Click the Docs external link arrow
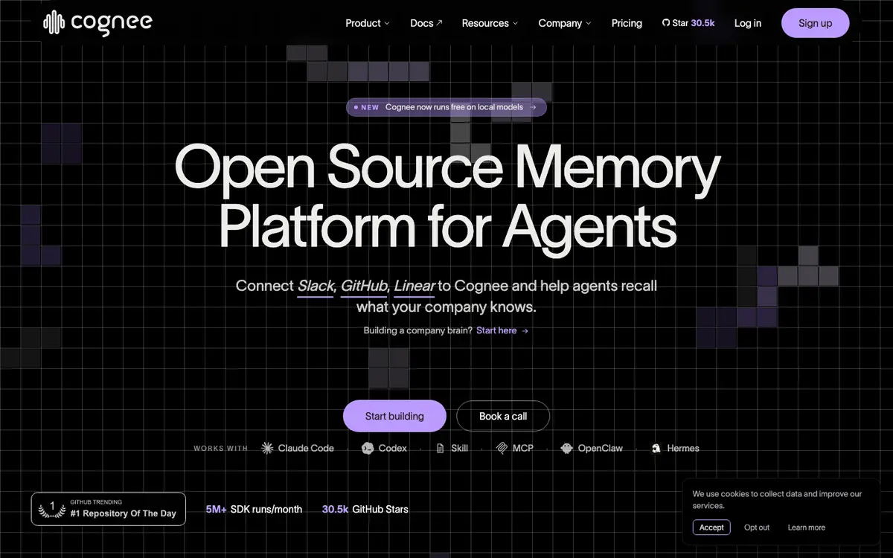This screenshot has width=893, height=558. pyautogui.click(x=439, y=23)
